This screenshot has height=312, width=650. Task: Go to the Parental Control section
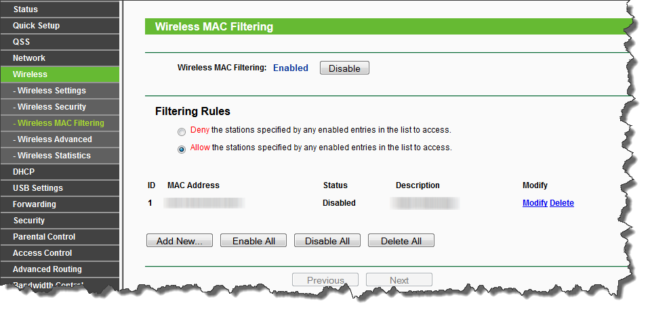click(44, 237)
